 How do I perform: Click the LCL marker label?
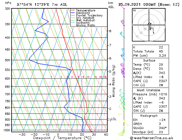113,119
